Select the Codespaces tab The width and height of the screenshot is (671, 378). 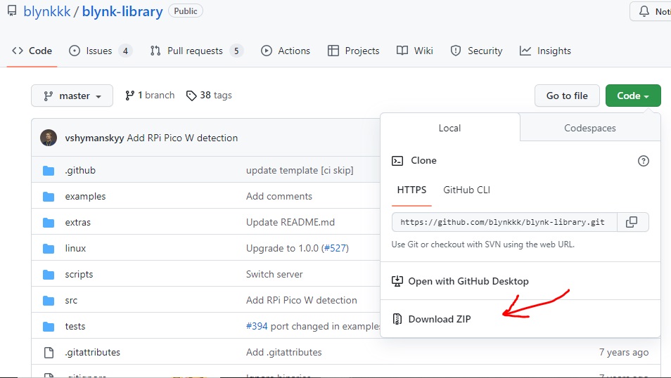[x=589, y=128]
